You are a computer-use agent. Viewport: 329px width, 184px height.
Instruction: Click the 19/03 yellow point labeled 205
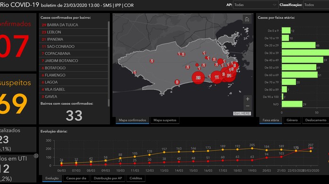point(252,149)
